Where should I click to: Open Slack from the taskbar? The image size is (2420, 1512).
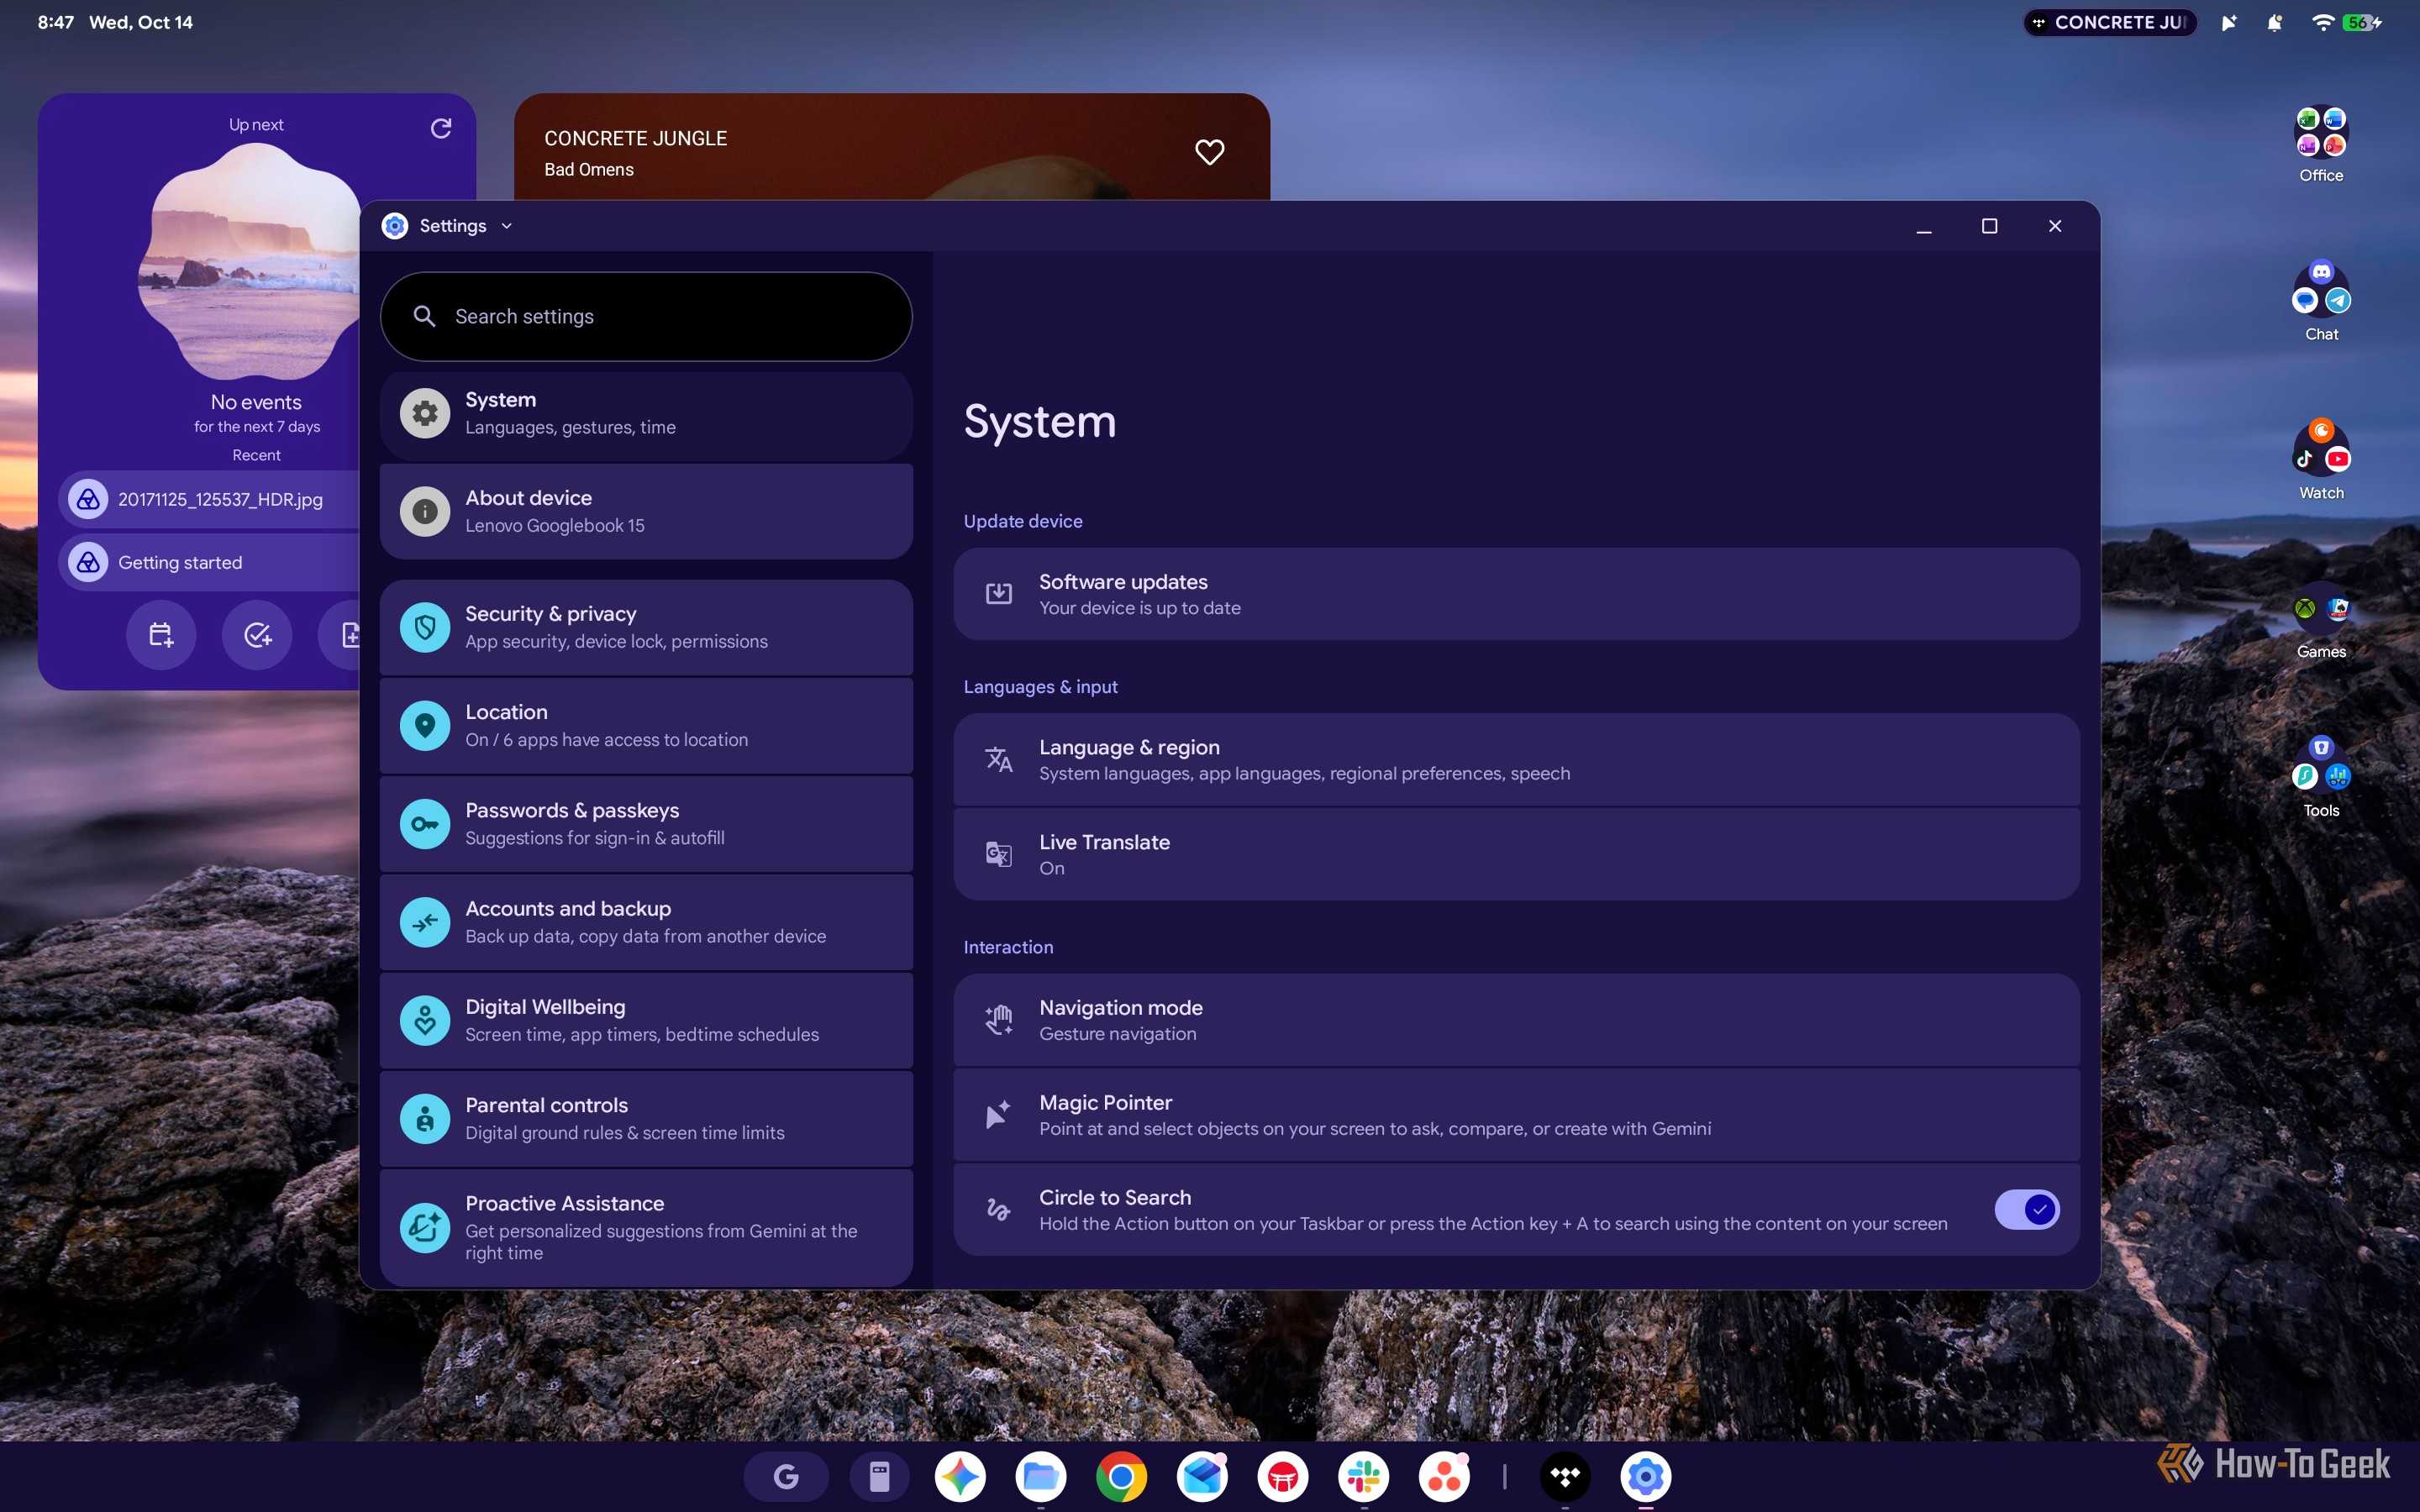[x=1364, y=1476]
